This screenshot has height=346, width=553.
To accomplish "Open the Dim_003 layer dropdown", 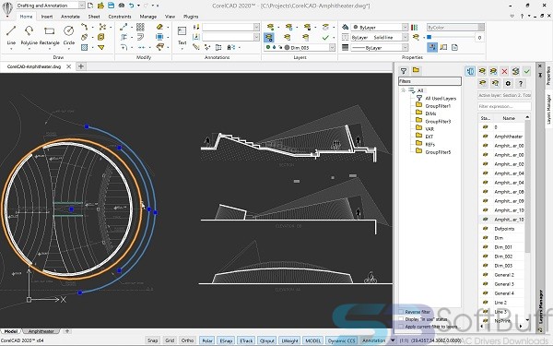I will [332, 47].
